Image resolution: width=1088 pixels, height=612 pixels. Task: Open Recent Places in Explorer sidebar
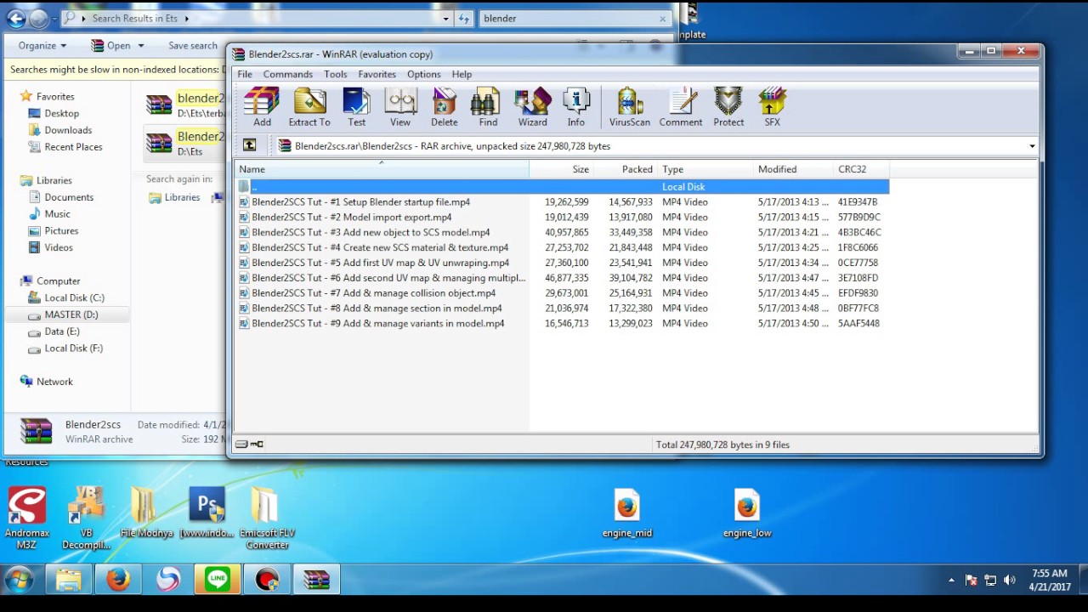click(x=73, y=147)
